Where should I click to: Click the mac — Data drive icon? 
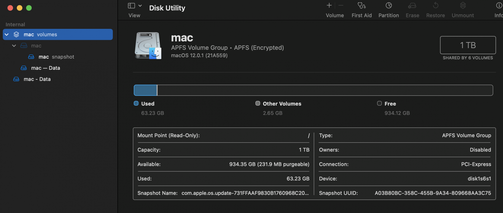click(x=24, y=68)
